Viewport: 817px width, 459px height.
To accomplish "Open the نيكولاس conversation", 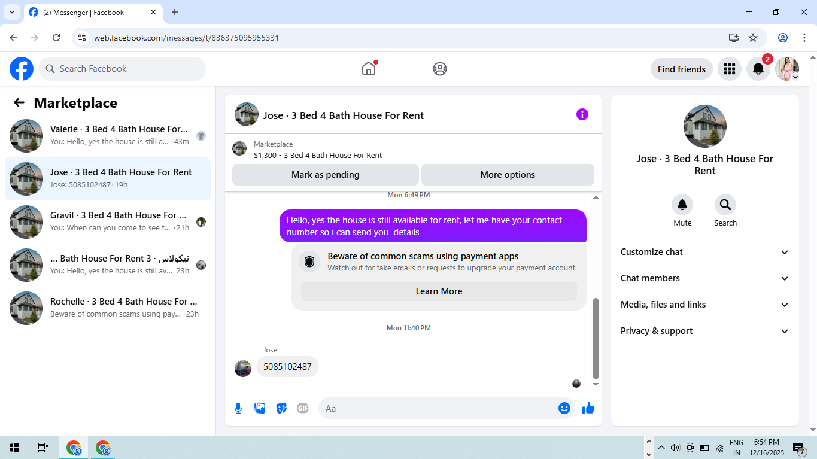I will point(108,265).
